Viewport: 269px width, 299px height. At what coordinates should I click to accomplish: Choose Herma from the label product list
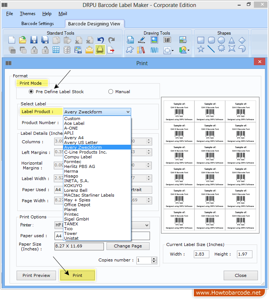[x=97, y=171]
